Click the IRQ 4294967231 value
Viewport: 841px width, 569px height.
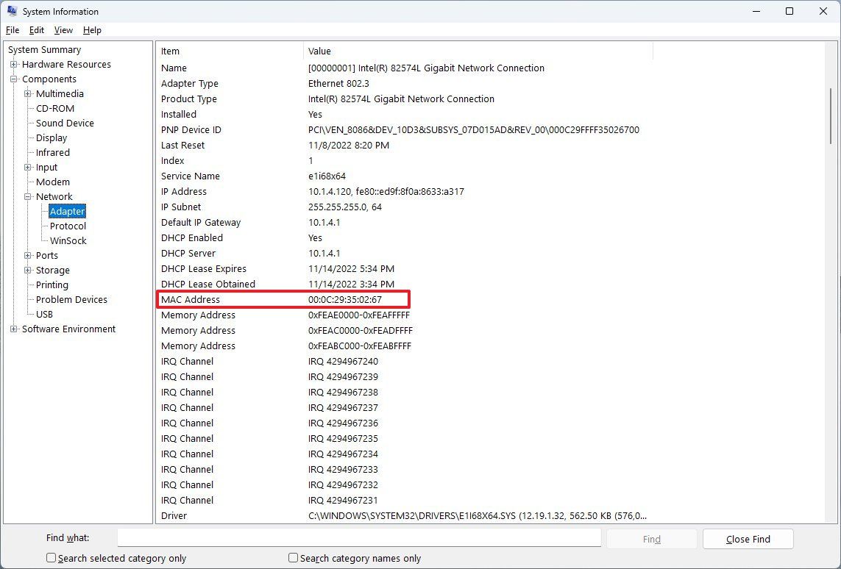[x=344, y=501]
